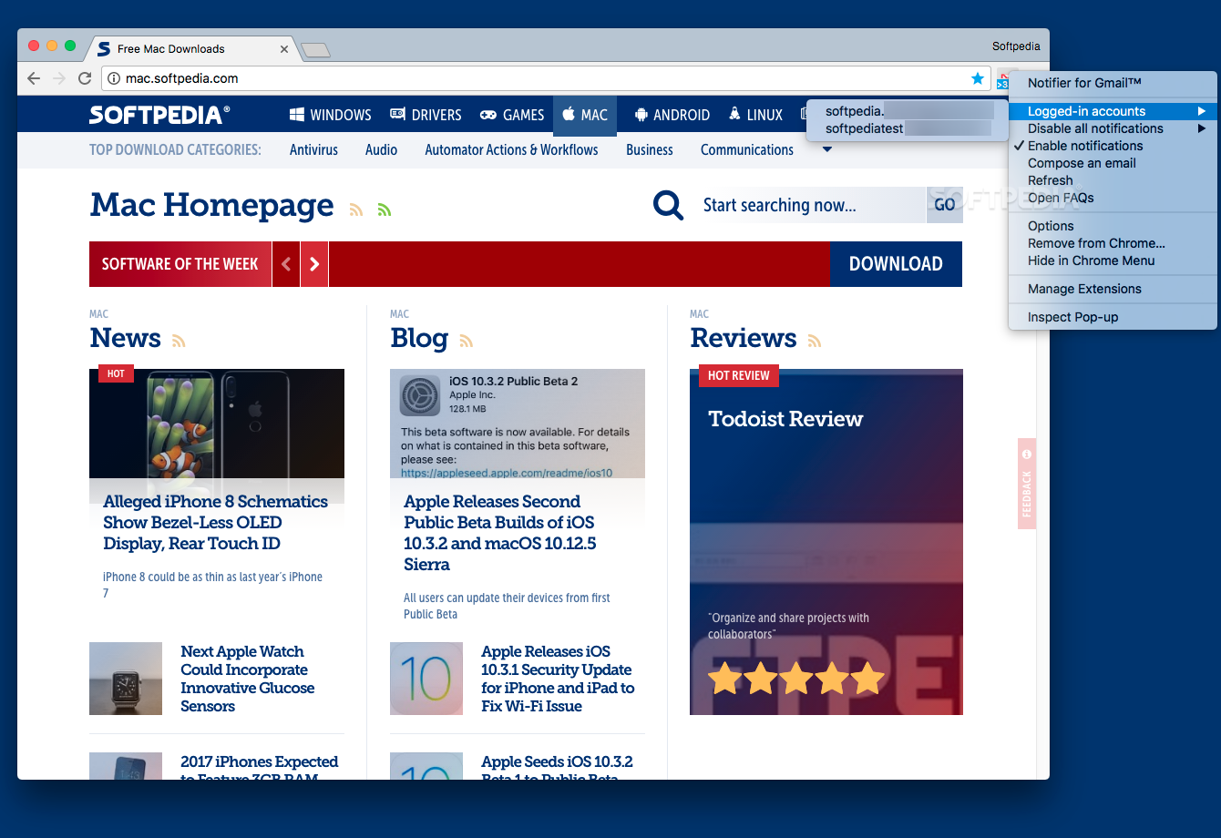
Task: Click the Reviews section heading
Action: click(x=744, y=338)
